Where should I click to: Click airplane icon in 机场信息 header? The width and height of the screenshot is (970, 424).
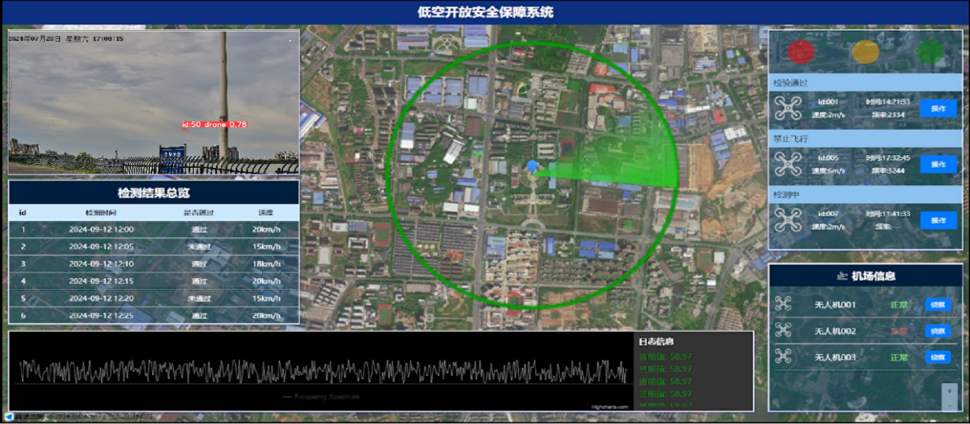(x=844, y=276)
